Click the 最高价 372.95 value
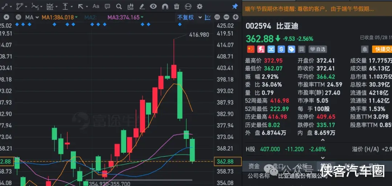Viewport: 392px width, 186px height. (x=273, y=60)
